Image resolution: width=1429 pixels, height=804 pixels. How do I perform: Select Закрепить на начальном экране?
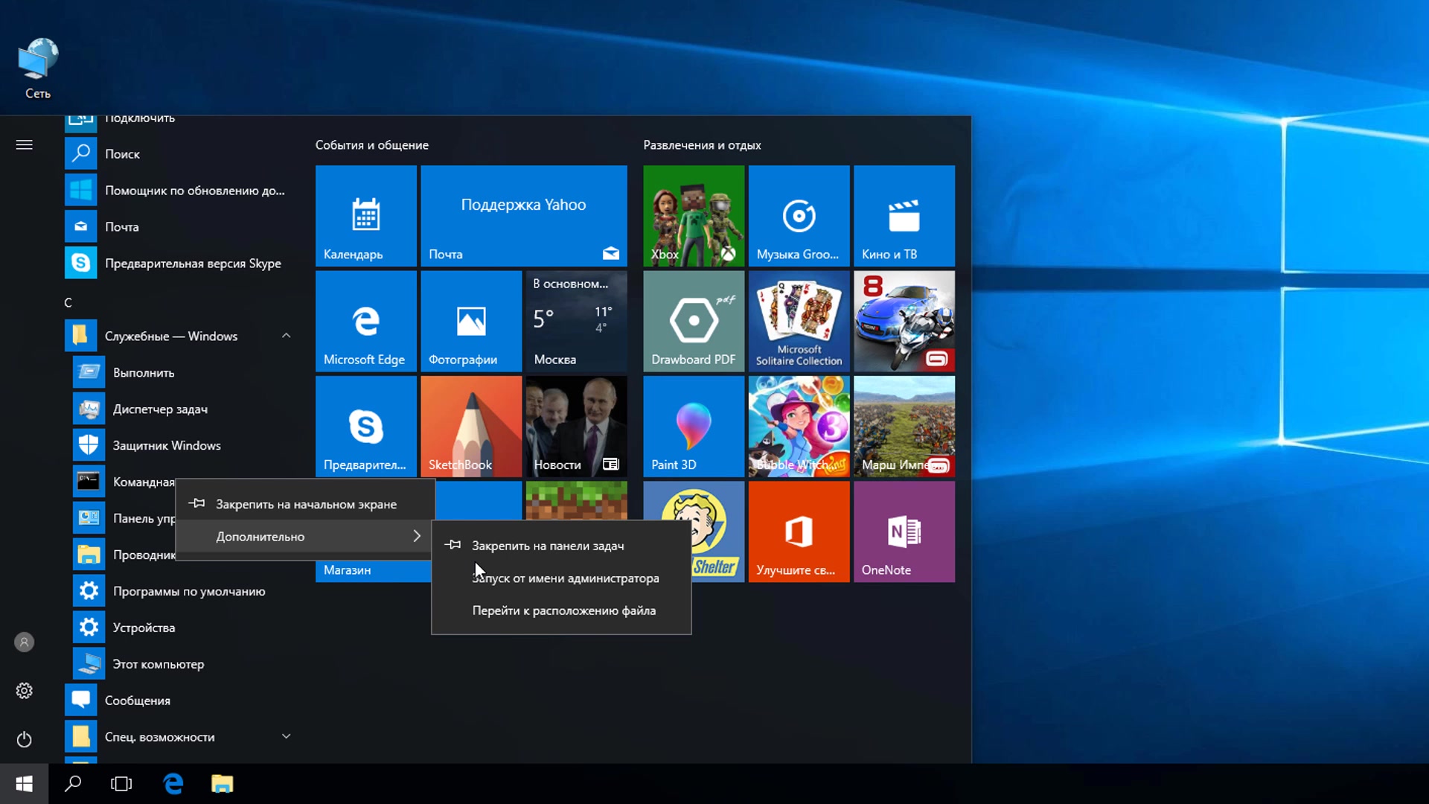pos(305,504)
